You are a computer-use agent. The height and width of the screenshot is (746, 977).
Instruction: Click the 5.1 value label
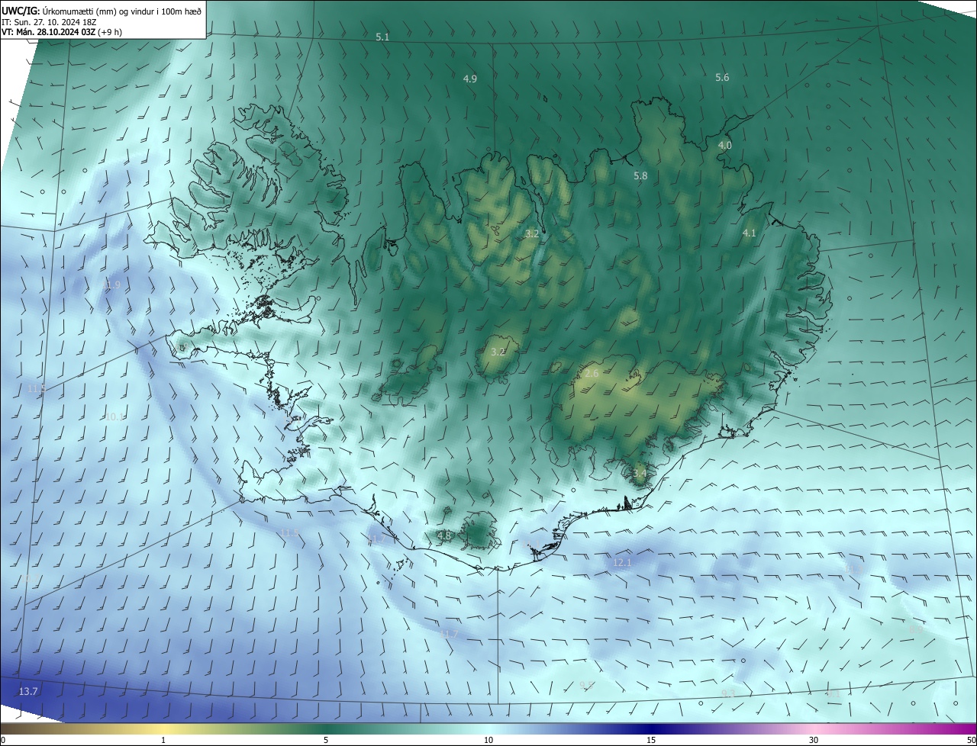tap(382, 37)
